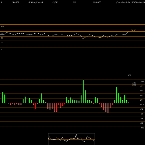145x145 pixels.
Task: Click the RSI panel's 50 level label
Action: point(2,38)
